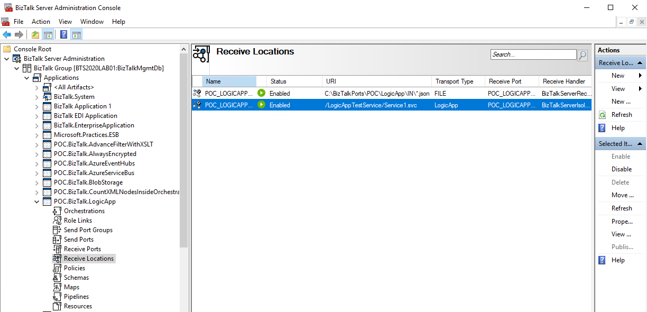Click the Up One Level folder icon
This screenshot has width=647, height=312.
(35, 35)
